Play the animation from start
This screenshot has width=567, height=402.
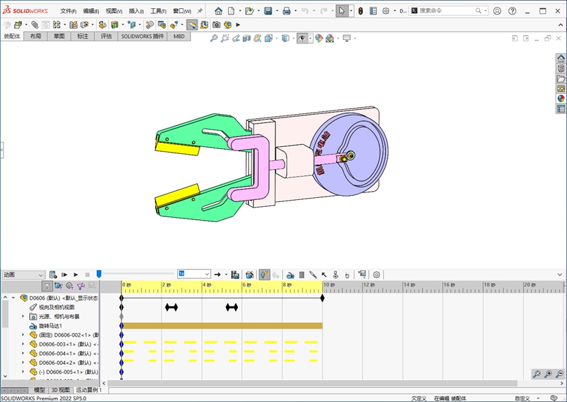(x=65, y=274)
